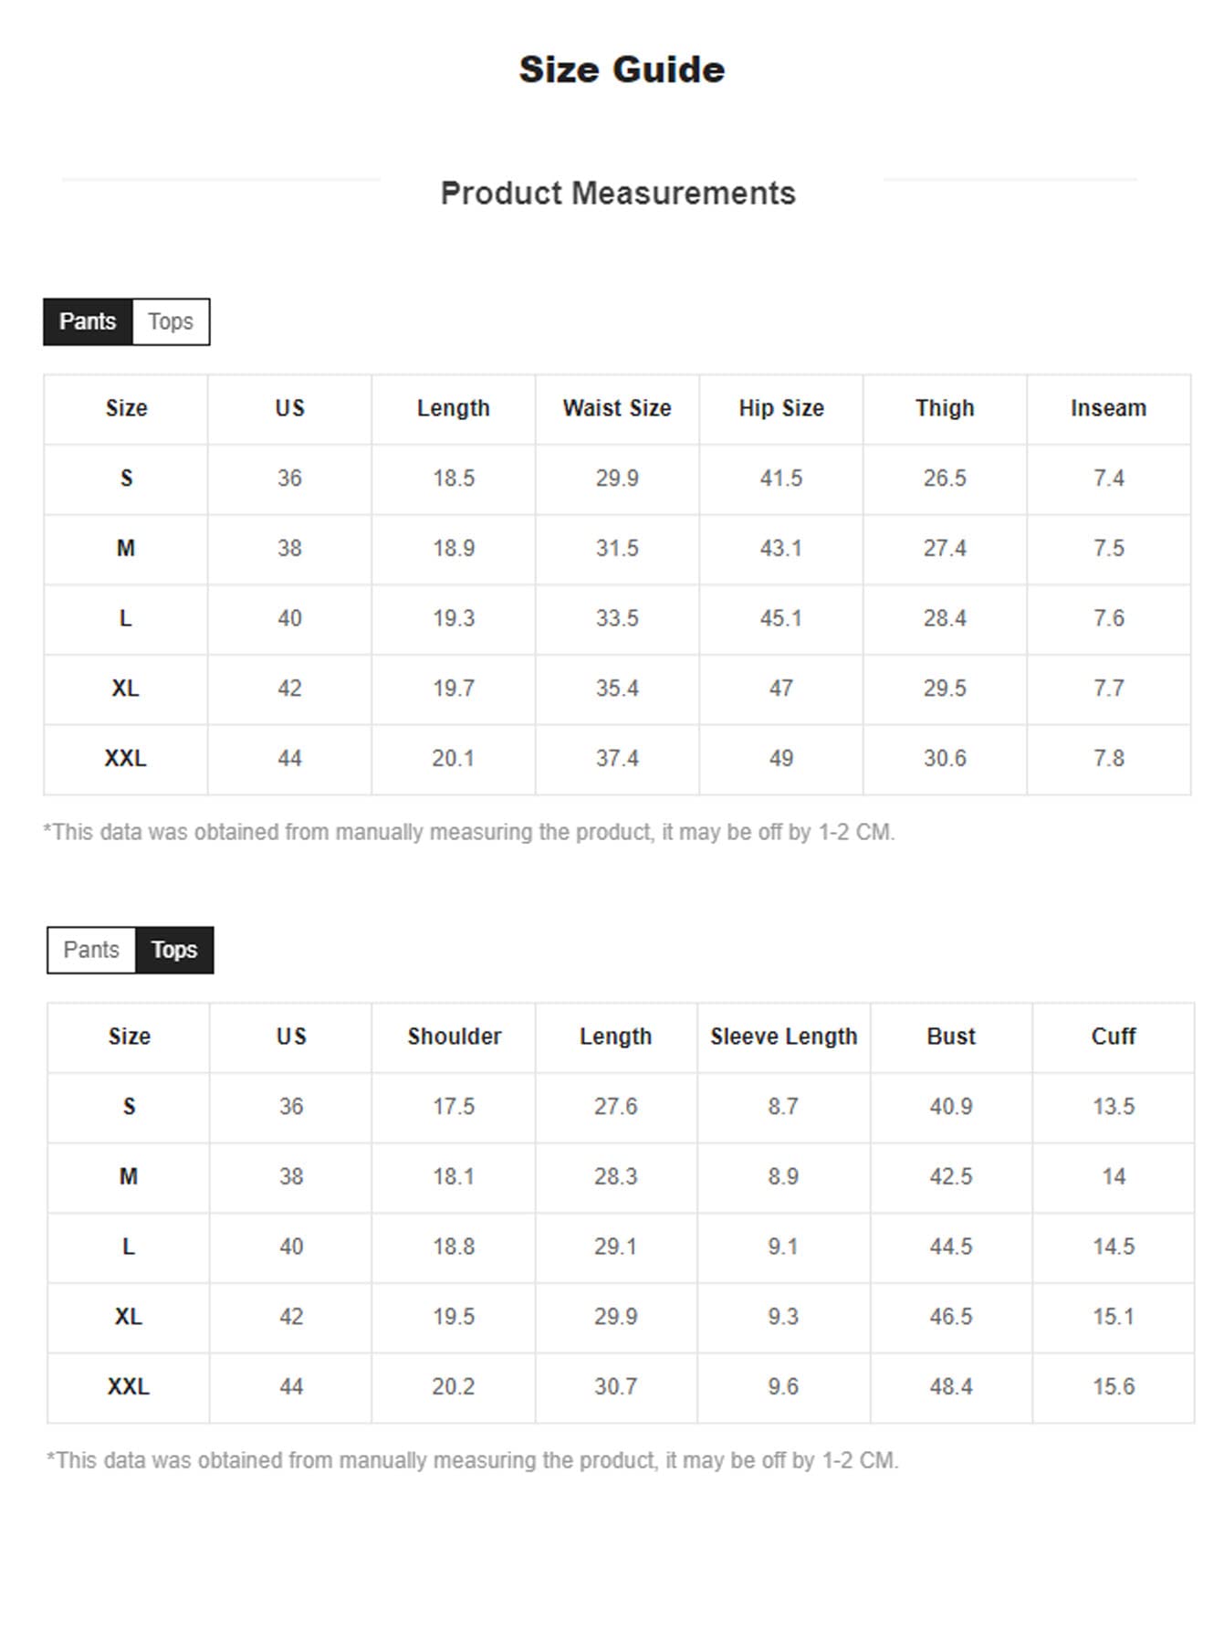Switch to the unselected Pants tab

tap(91, 950)
